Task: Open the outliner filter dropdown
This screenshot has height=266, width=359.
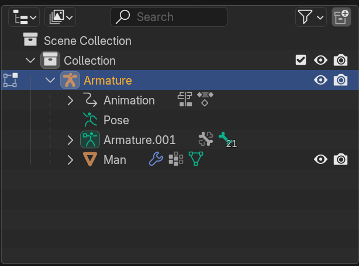Action: (310, 17)
